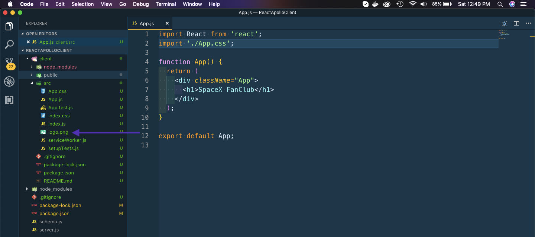This screenshot has height=237, width=535.
Task: Open setupTests.js file
Action: 63,148
